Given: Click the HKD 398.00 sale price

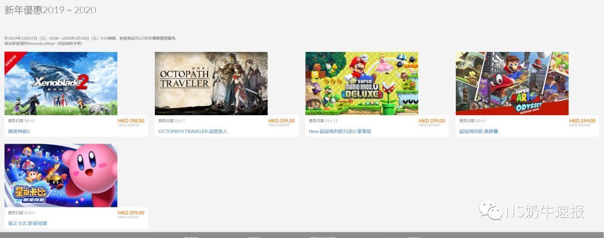Looking at the screenshot, I should (x=131, y=121).
